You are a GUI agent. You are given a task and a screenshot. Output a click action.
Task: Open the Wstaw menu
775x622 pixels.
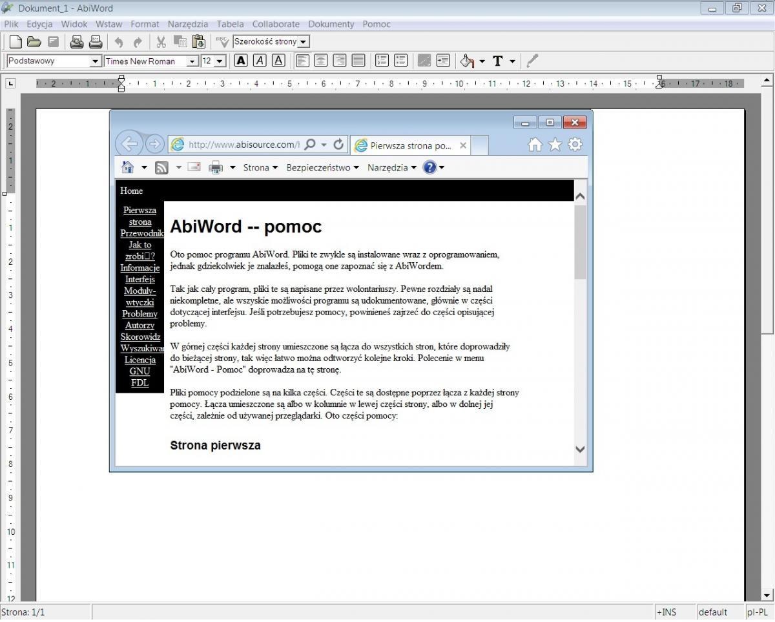pyautogui.click(x=109, y=24)
